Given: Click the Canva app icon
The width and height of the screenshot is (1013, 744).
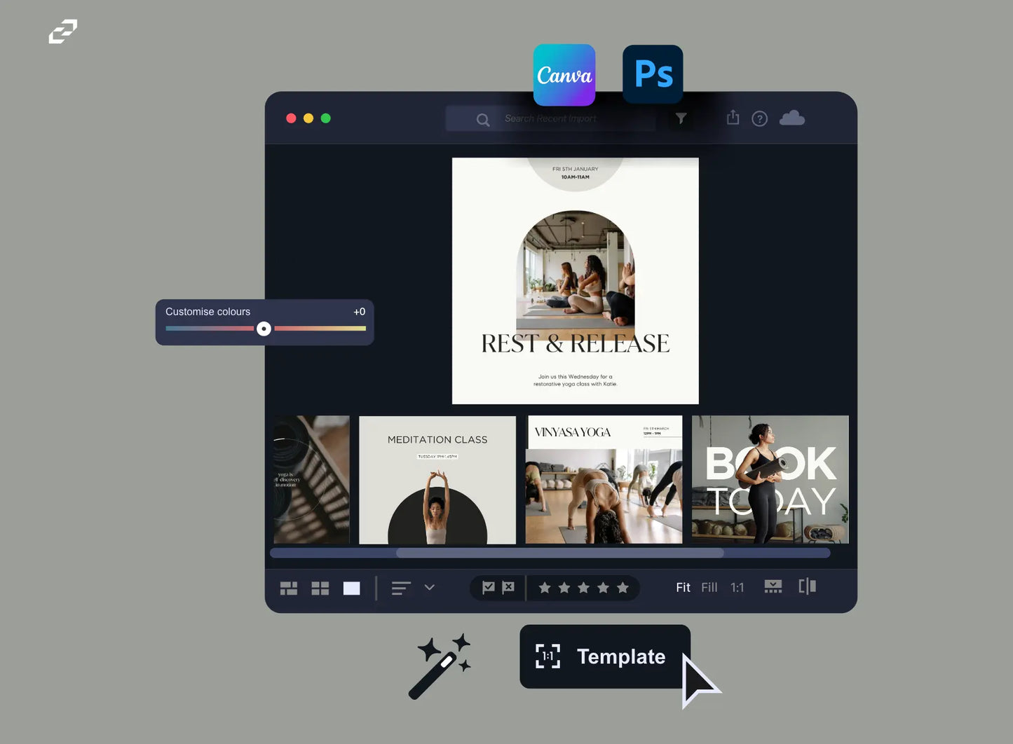Looking at the screenshot, I should (564, 75).
